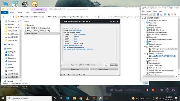Click the Name column header
The height and width of the screenshot is (101, 180).
(x=26, y=21)
